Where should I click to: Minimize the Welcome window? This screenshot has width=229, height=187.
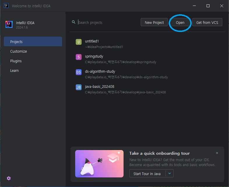point(194,6)
